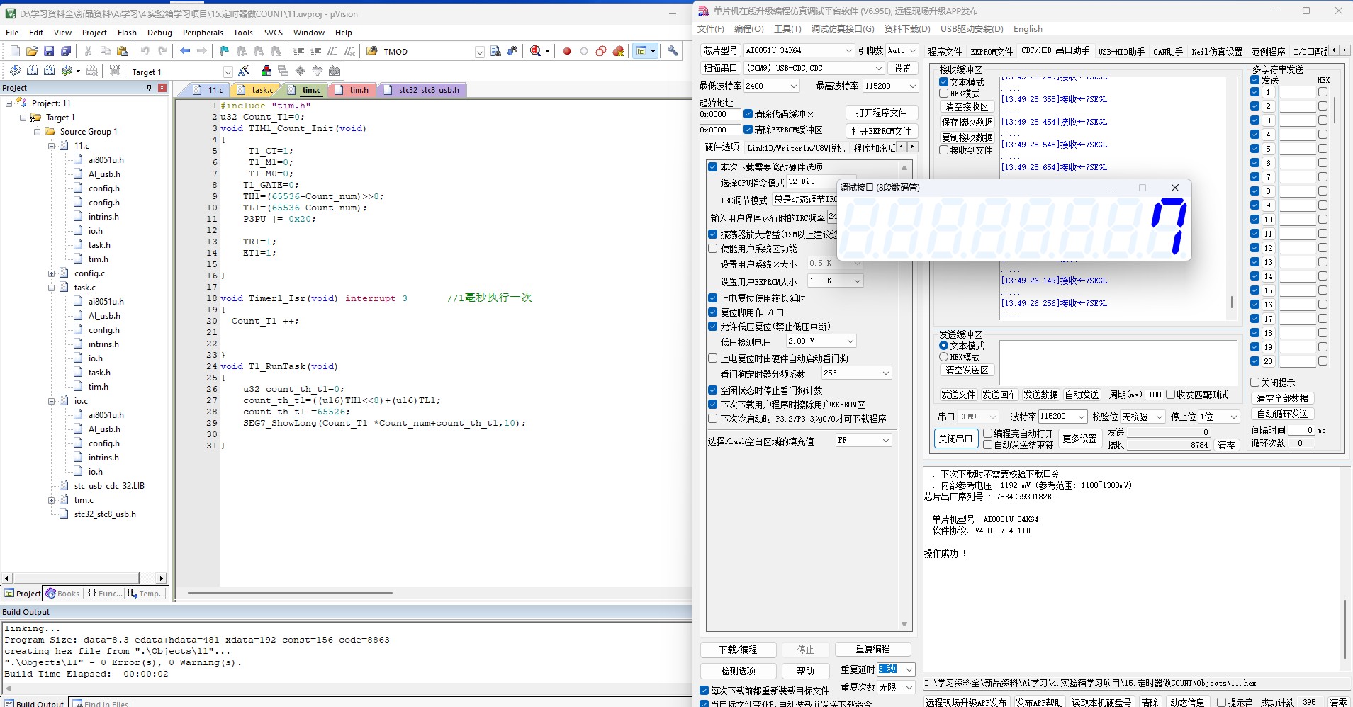1353x707 pixels.
Task: Select HEX模式 in the send buffer
Action: click(x=944, y=357)
